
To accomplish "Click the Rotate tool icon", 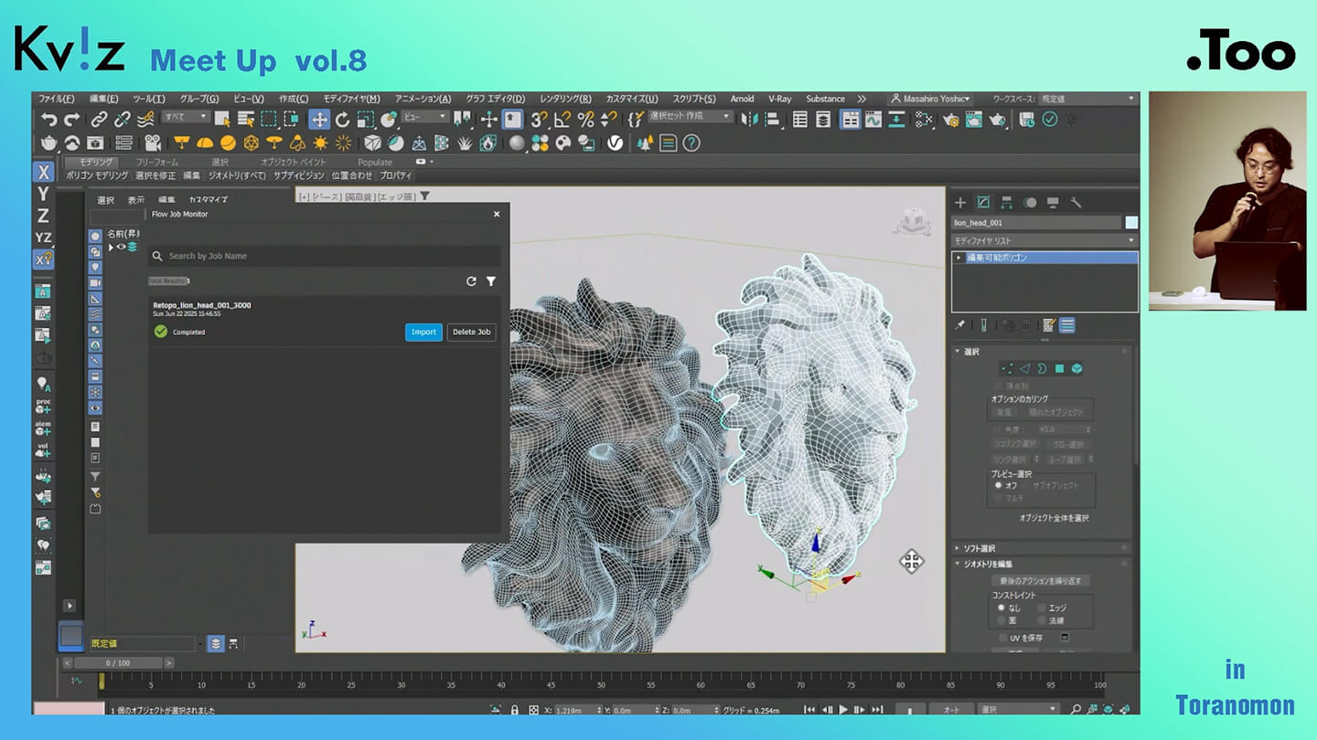I will coord(342,120).
